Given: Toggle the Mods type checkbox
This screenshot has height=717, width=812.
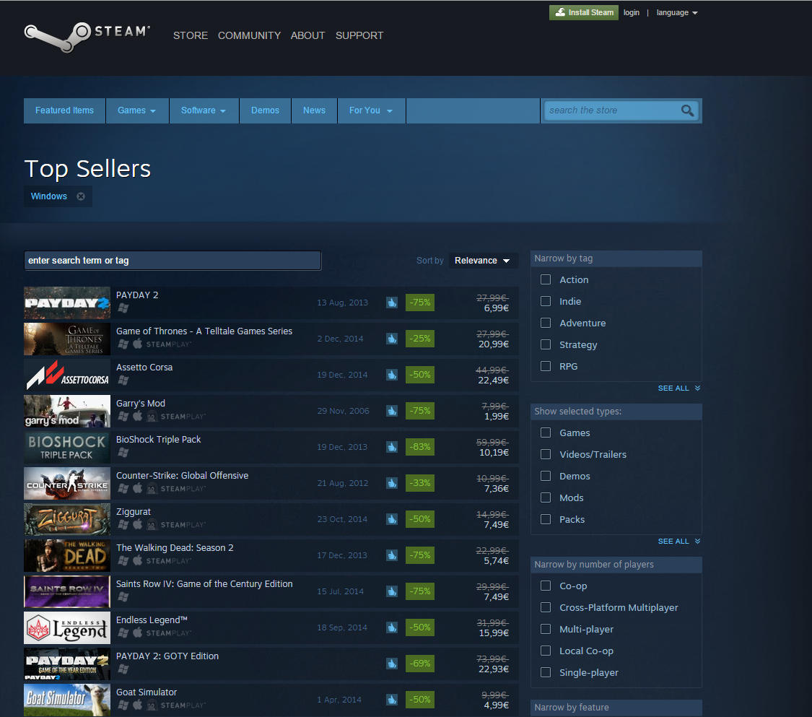Looking at the screenshot, I should pyautogui.click(x=546, y=498).
